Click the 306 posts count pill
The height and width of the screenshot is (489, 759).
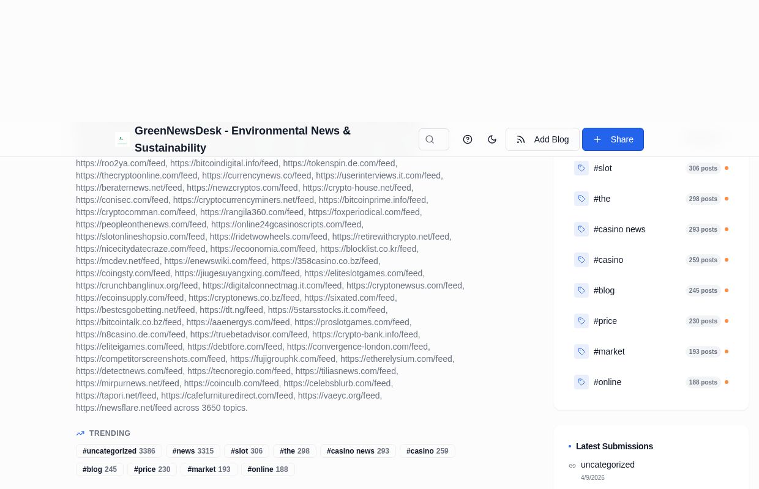pyautogui.click(x=703, y=168)
